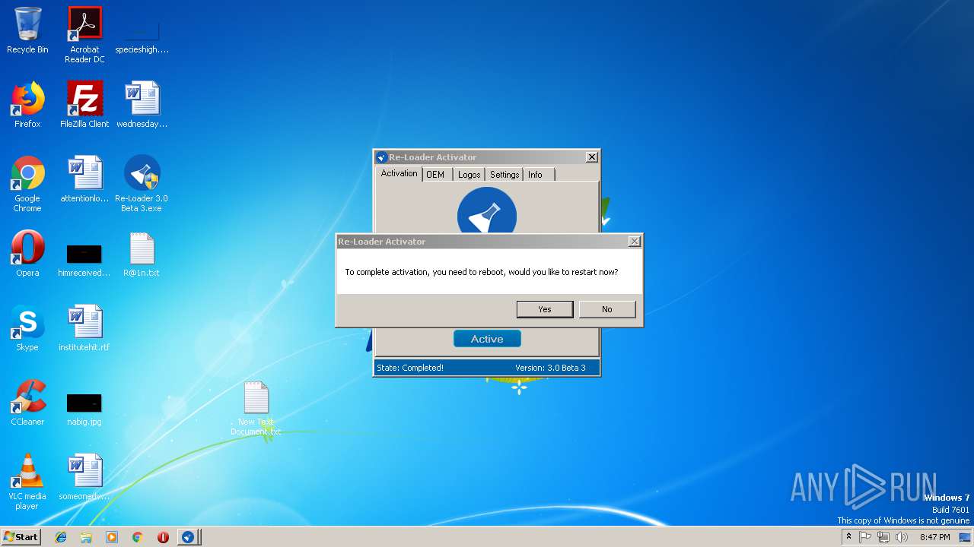974x547 pixels.
Task: Select the FileZilla Client shortcut
Action: 84,105
